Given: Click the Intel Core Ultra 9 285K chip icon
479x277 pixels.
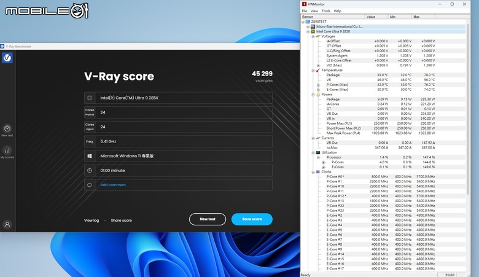Looking at the screenshot, I should point(313,31).
